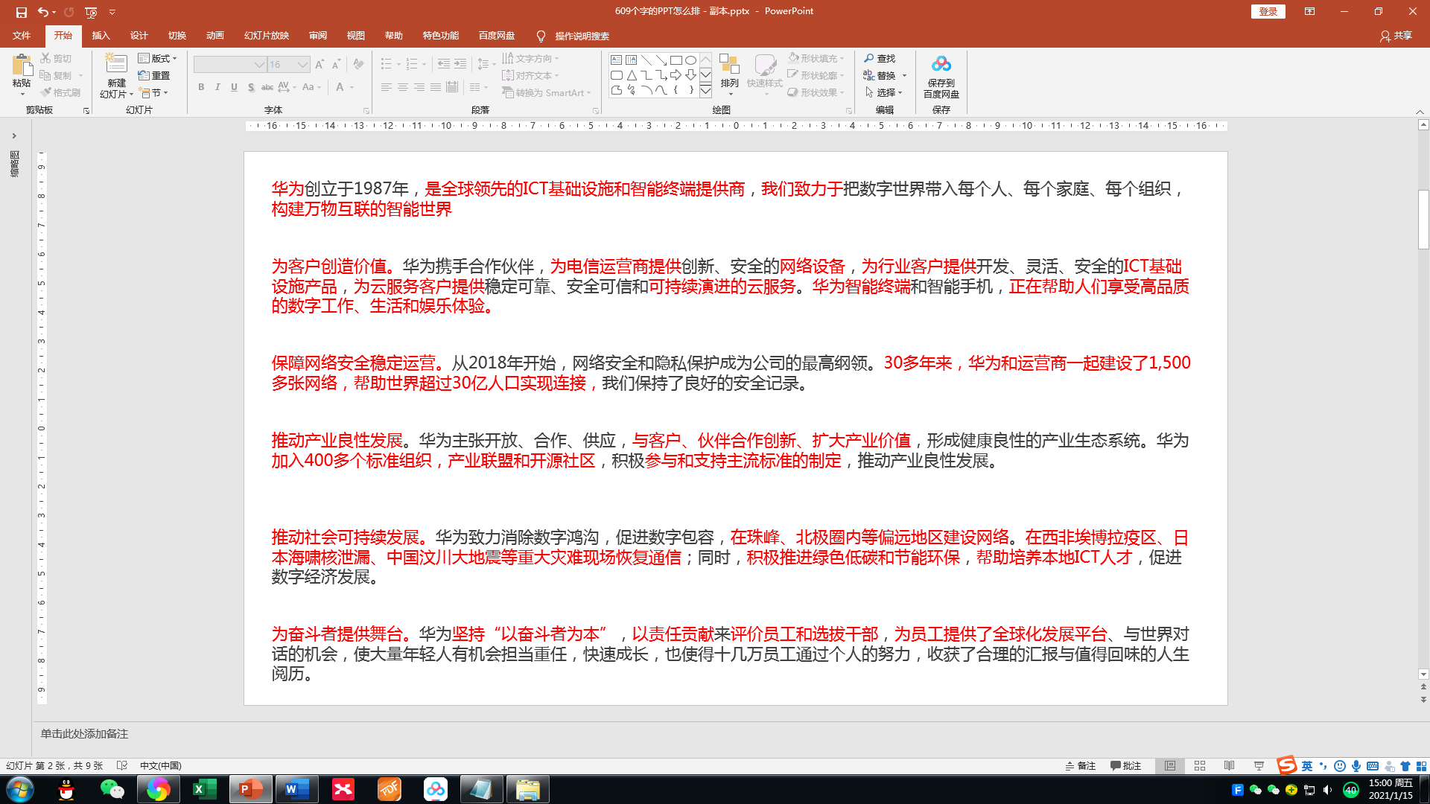Expand the Select (选择) dropdown
The height and width of the screenshot is (804, 1430).
coord(884,92)
